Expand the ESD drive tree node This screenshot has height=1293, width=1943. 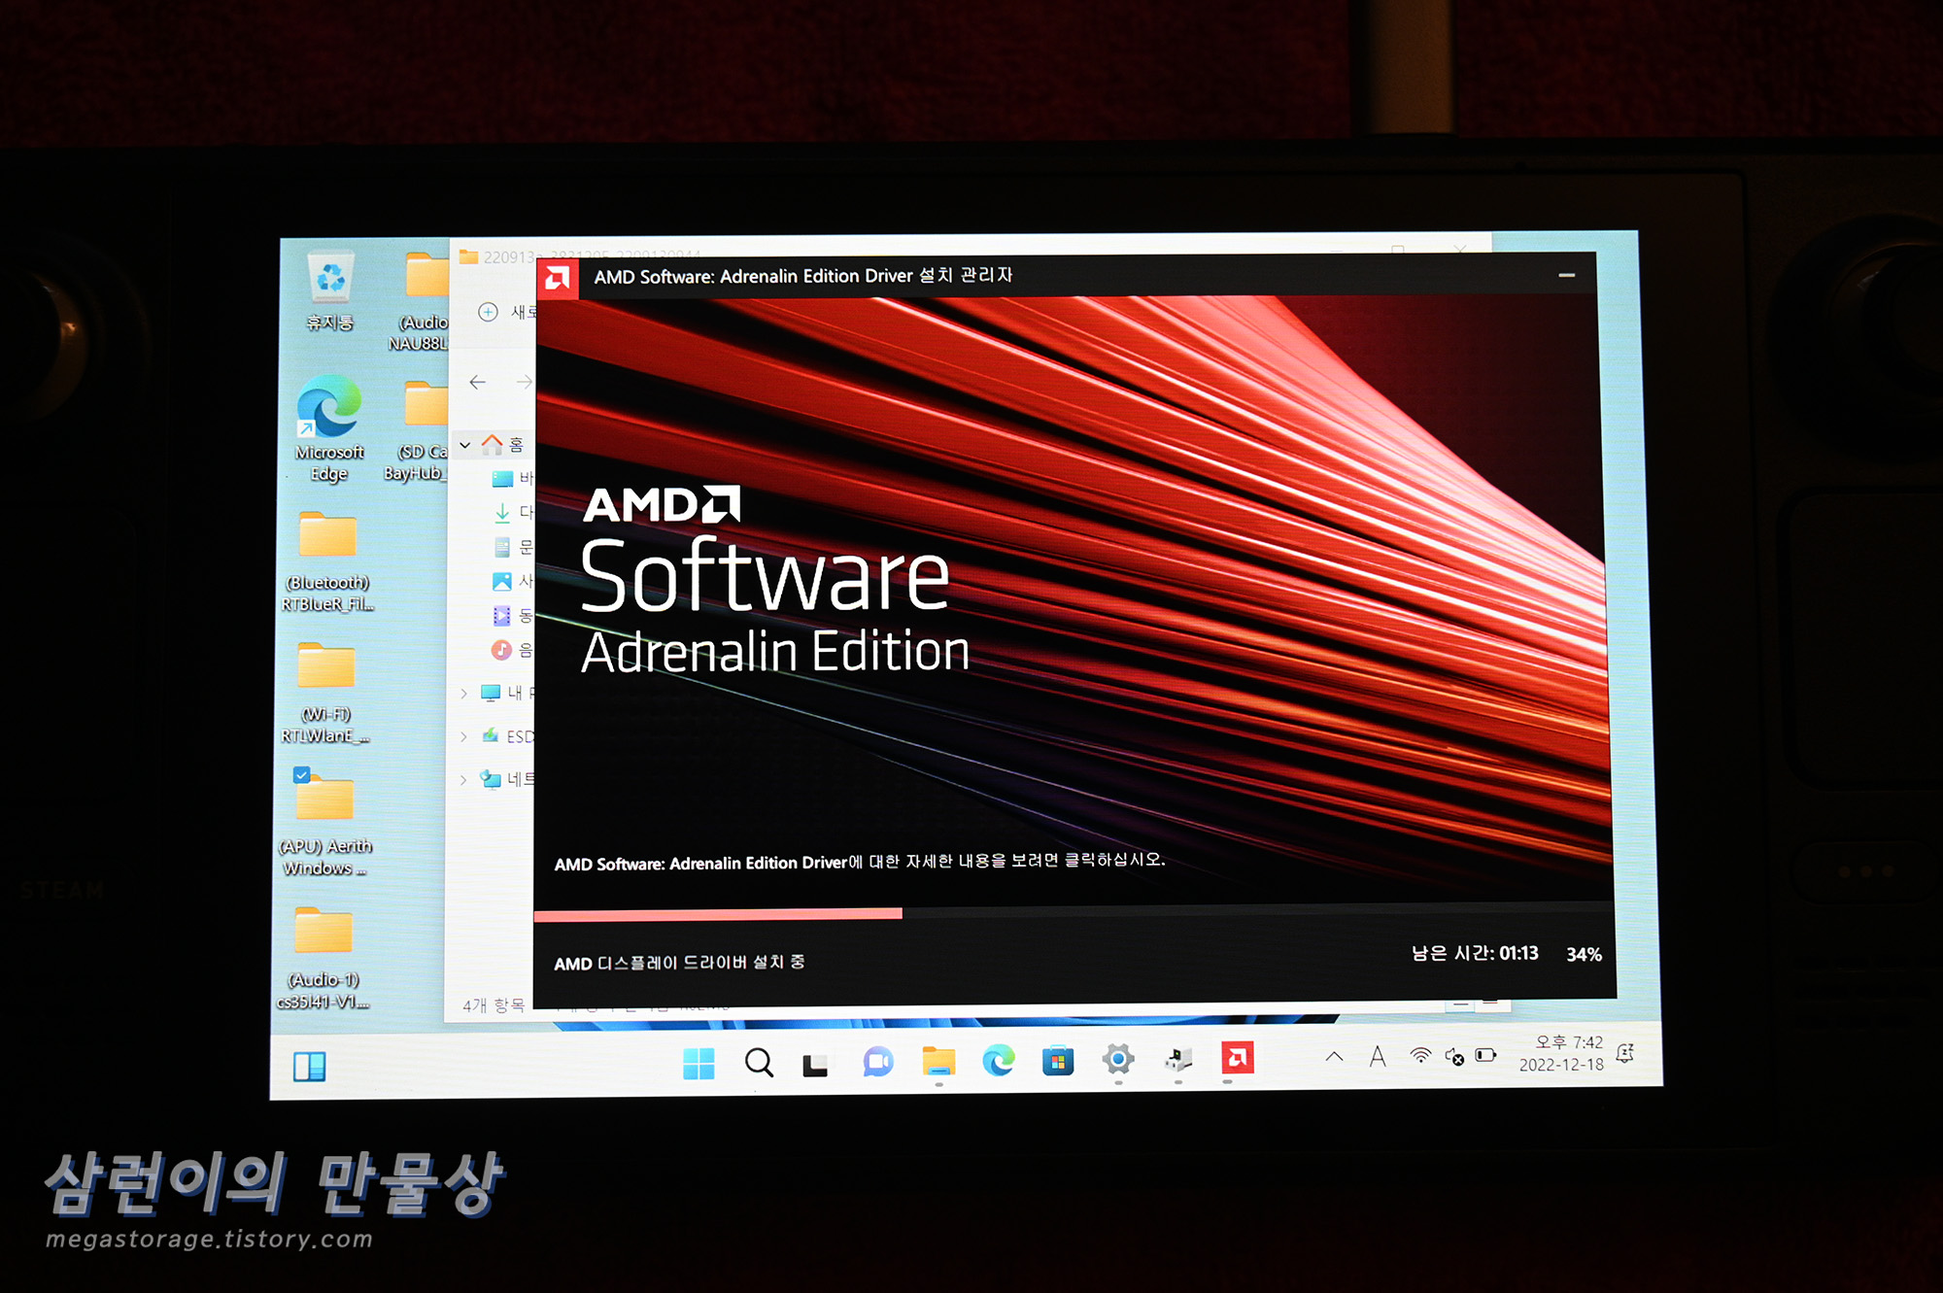tap(464, 736)
